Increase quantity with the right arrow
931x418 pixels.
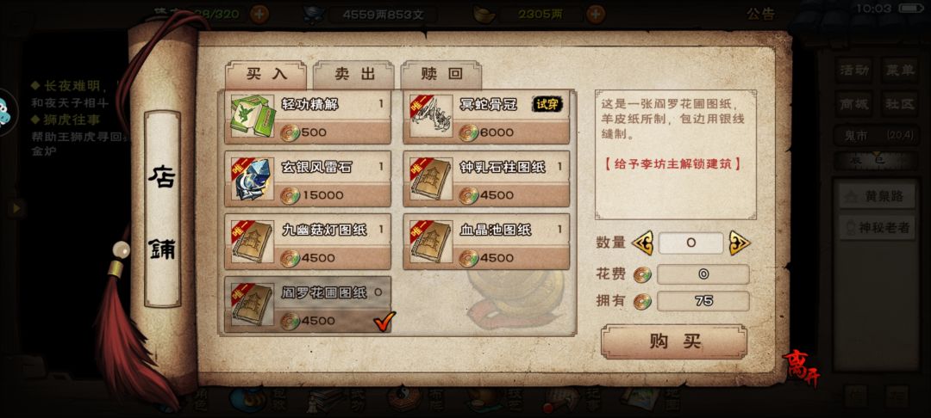pos(740,243)
